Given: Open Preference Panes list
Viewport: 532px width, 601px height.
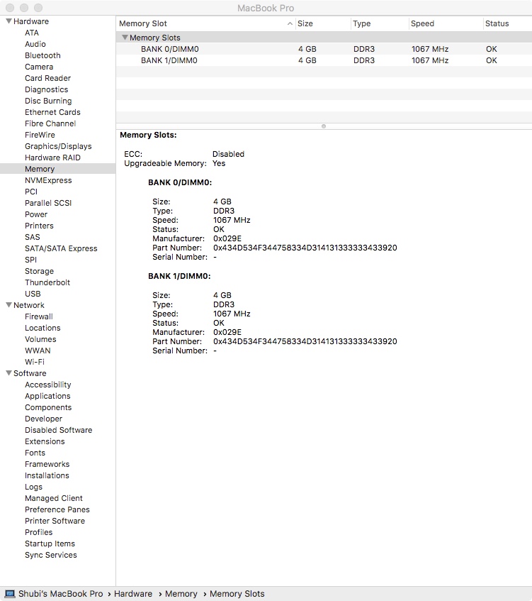Looking at the screenshot, I should coord(57,509).
